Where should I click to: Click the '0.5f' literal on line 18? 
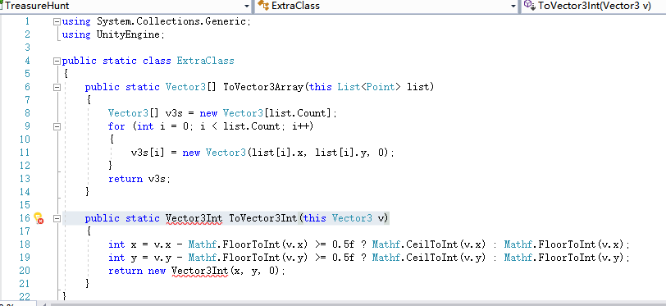point(343,244)
